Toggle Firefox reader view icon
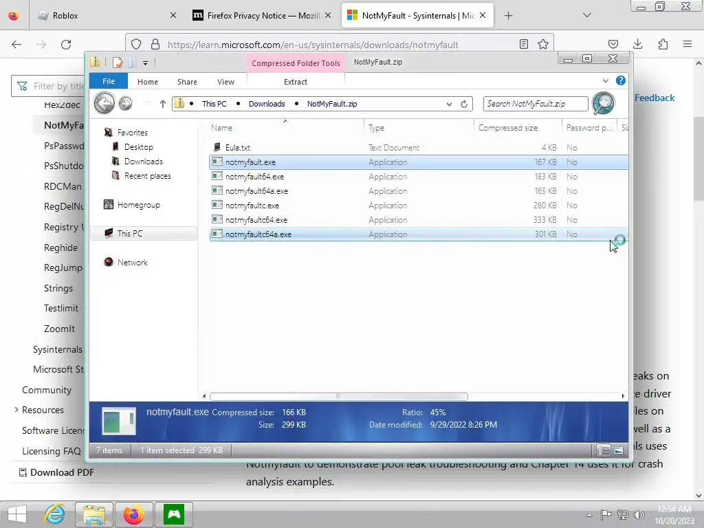 pos(523,44)
